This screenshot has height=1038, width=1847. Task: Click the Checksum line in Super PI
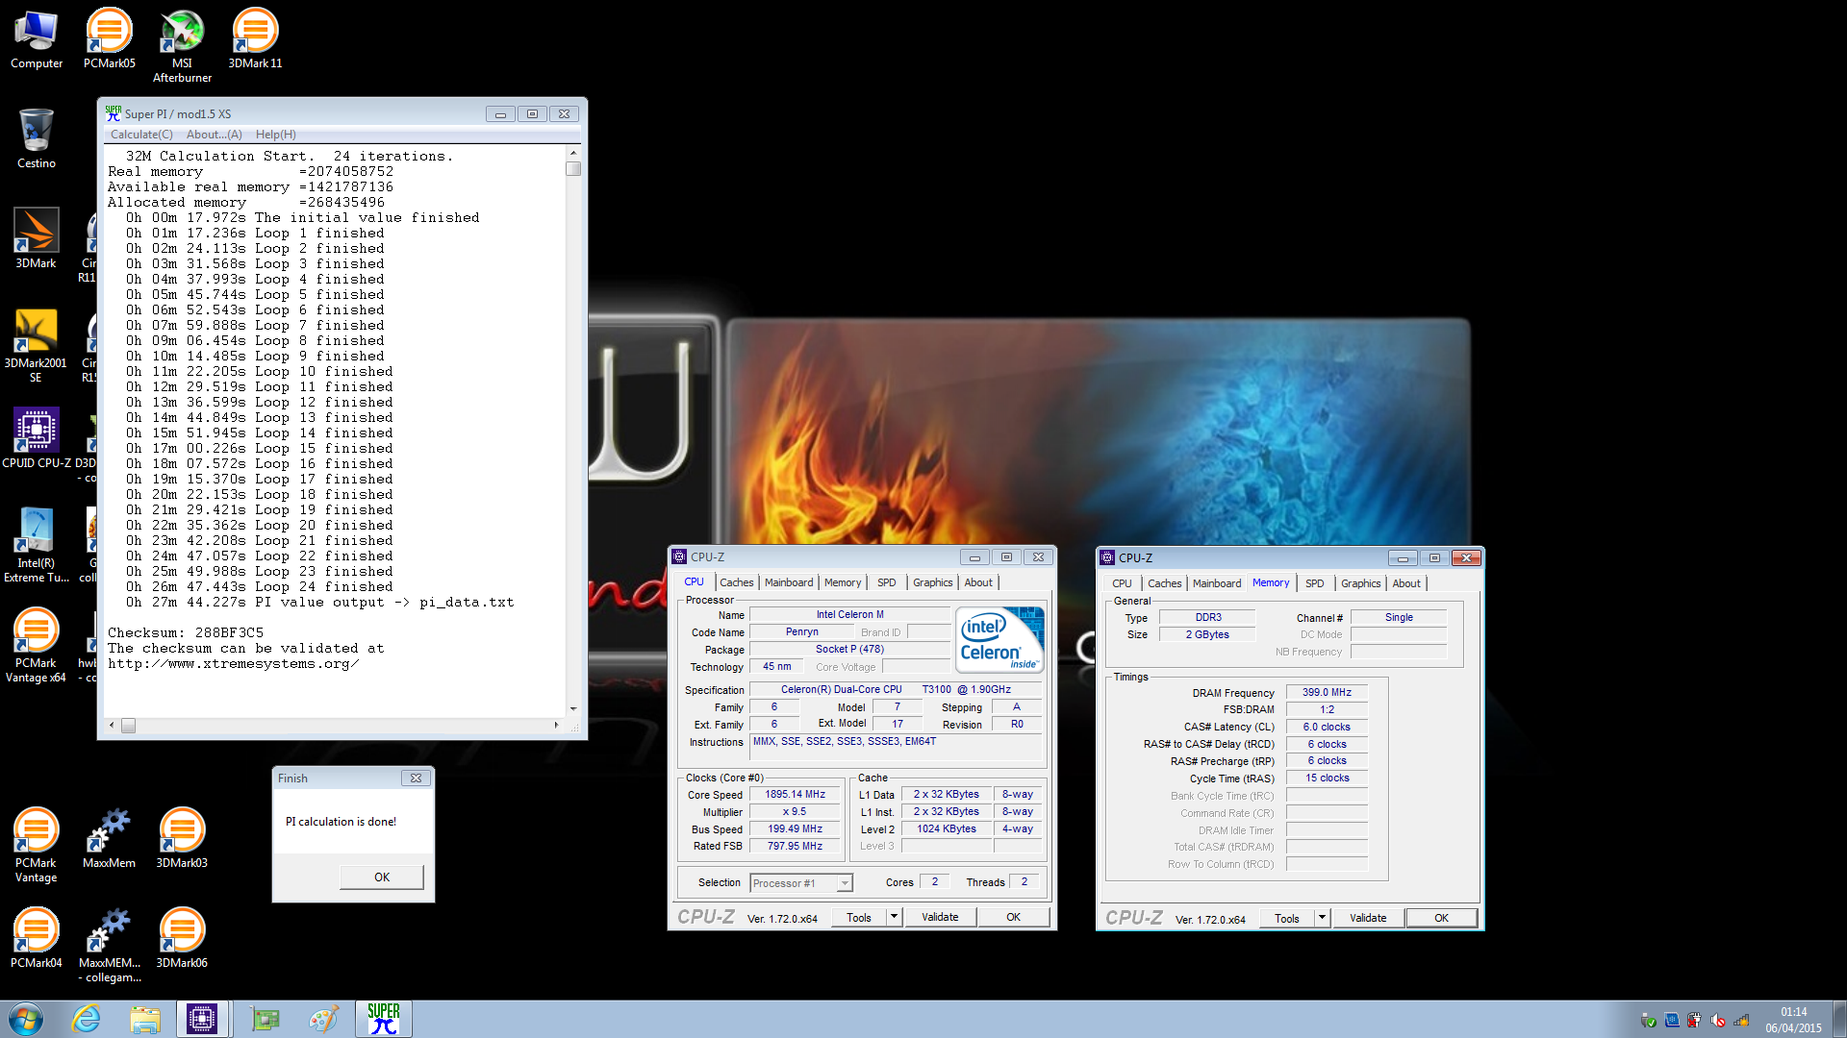(x=186, y=633)
